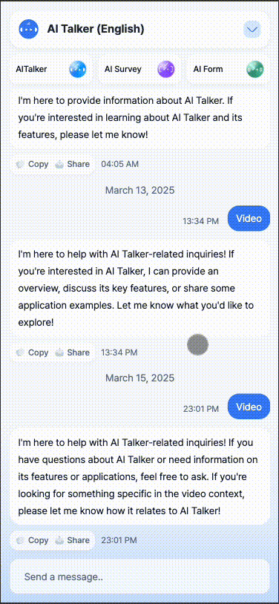Click the March 15, 2025 date separator
Image resolution: width=279 pixels, height=604 pixels.
tap(140, 378)
